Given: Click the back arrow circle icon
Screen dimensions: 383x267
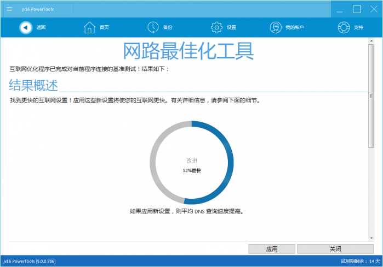Looking at the screenshot, I should click(26, 27).
